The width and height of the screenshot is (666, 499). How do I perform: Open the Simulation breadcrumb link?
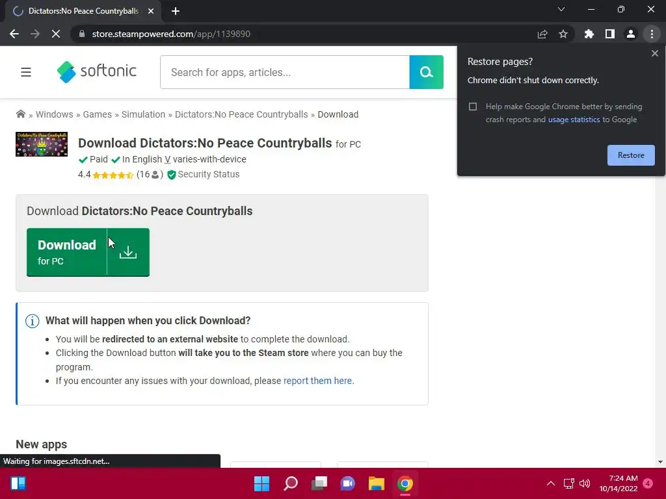pyautogui.click(x=143, y=114)
